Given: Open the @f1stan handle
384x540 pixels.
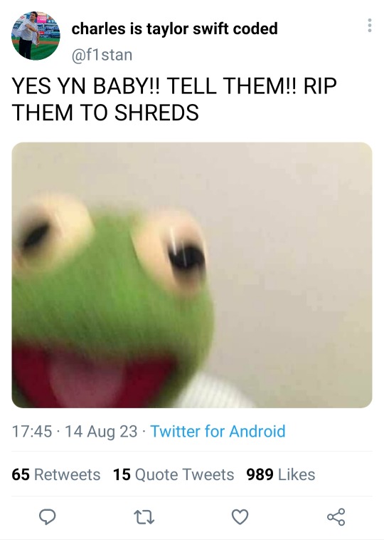Looking at the screenshot, I should coord(102,55).
